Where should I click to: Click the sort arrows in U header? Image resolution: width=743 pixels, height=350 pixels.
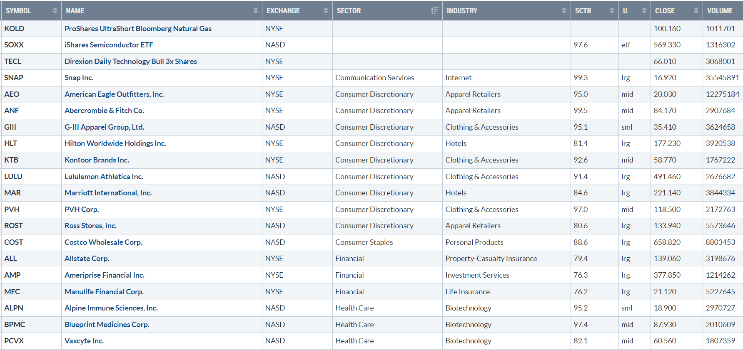click(x=644, y=11)
